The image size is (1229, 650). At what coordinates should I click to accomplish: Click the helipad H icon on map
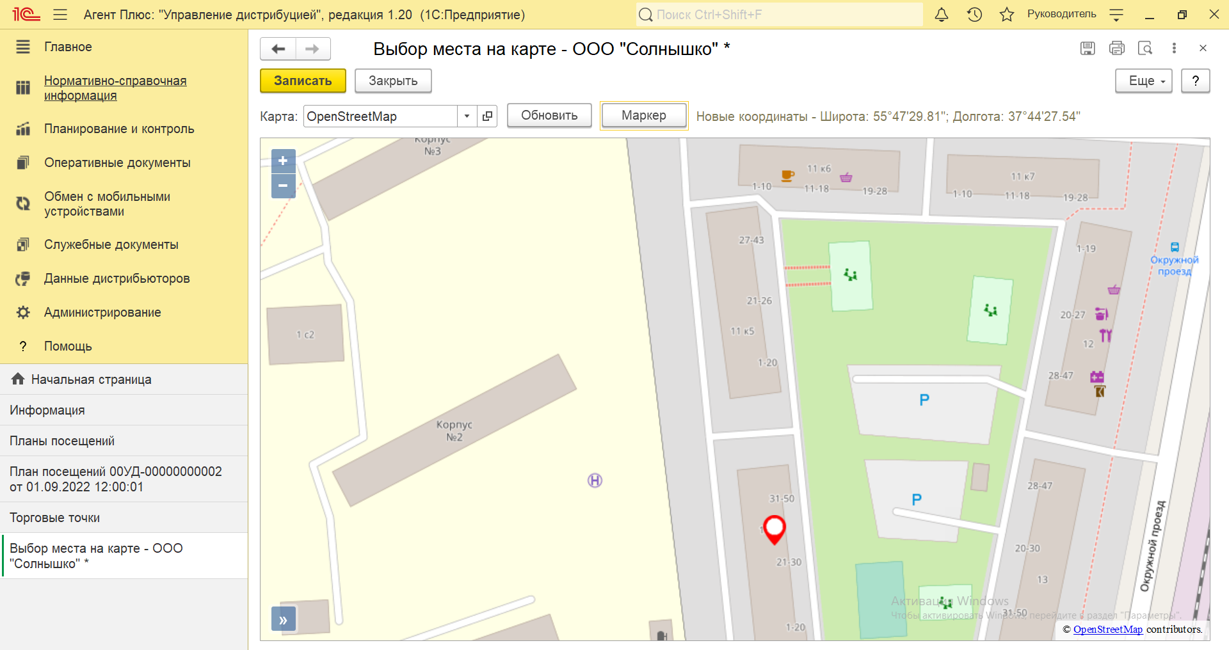(x=595, y=480)
